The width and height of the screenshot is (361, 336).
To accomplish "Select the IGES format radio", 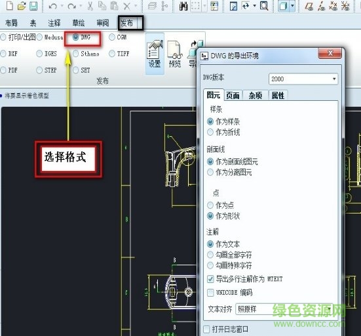I will click(39, 54).
